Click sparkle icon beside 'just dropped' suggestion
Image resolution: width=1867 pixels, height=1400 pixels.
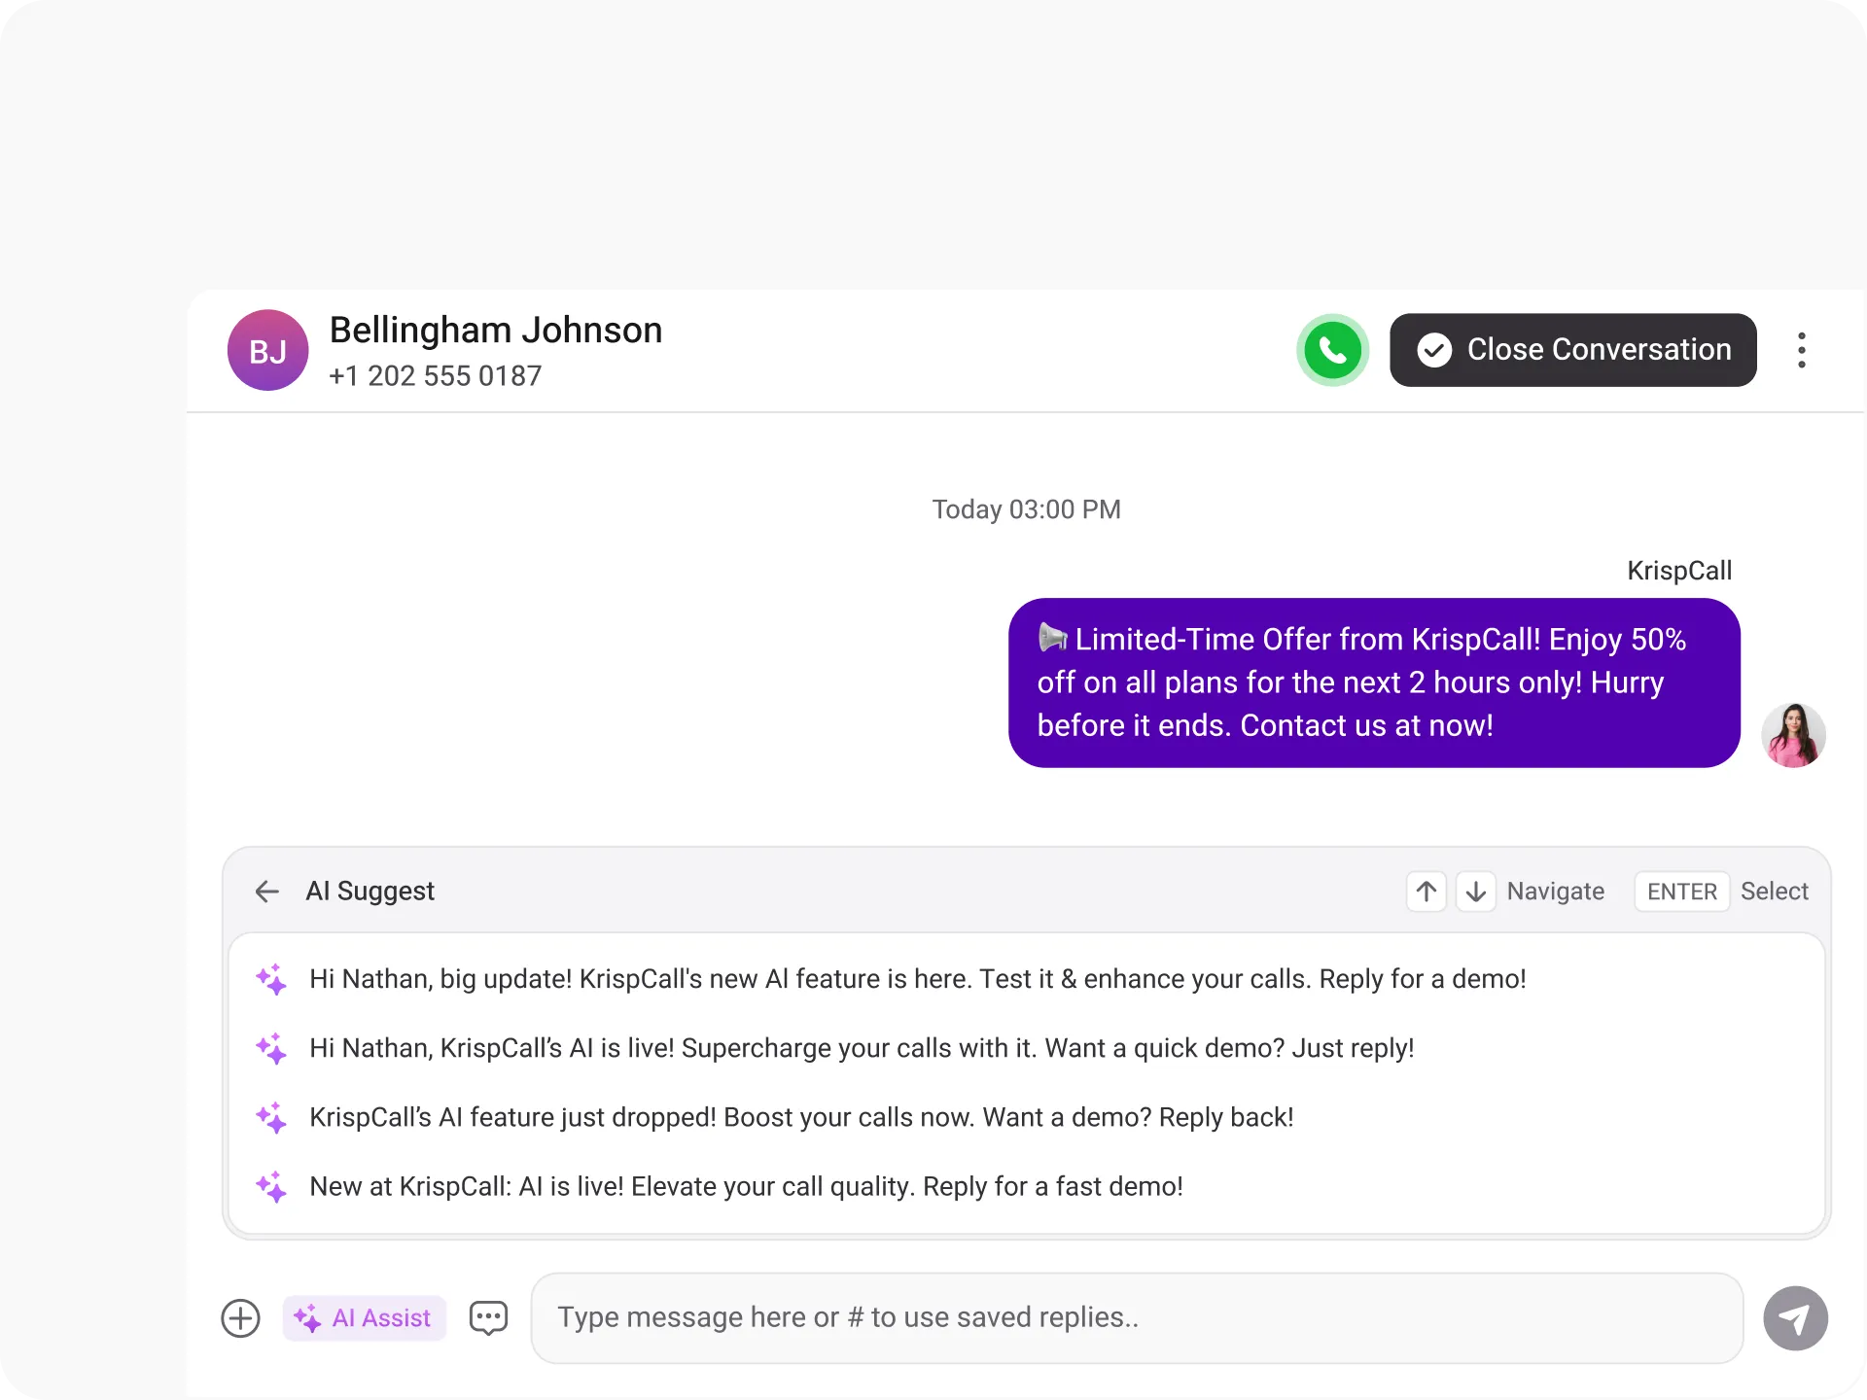271,1117
